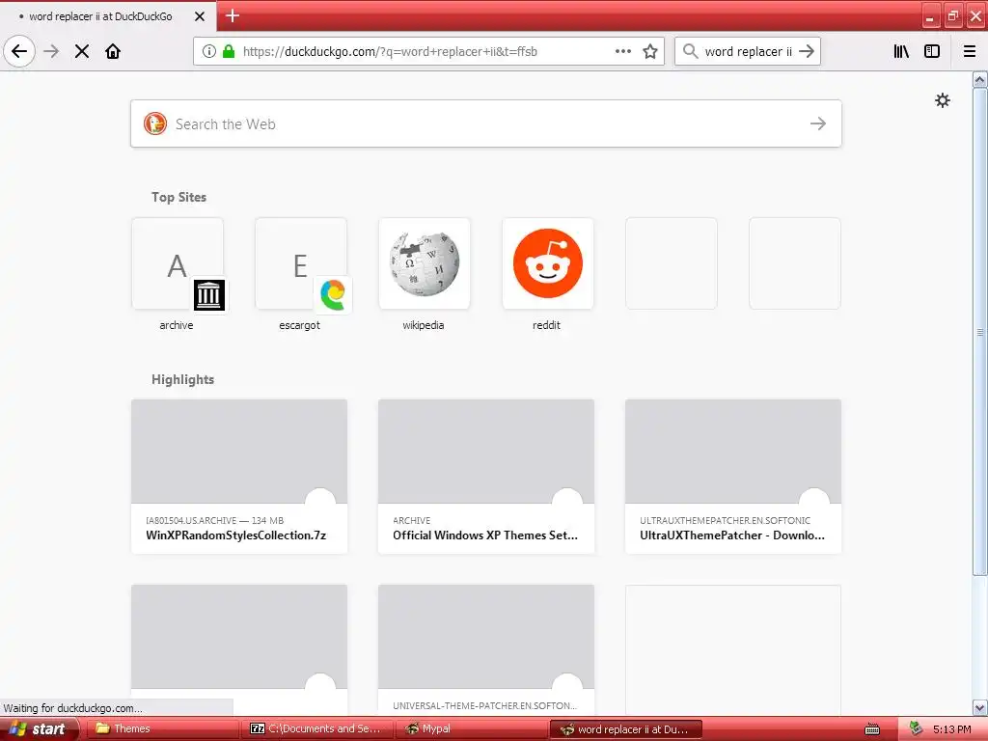Open new tab preferences gear

coord(943,100)
